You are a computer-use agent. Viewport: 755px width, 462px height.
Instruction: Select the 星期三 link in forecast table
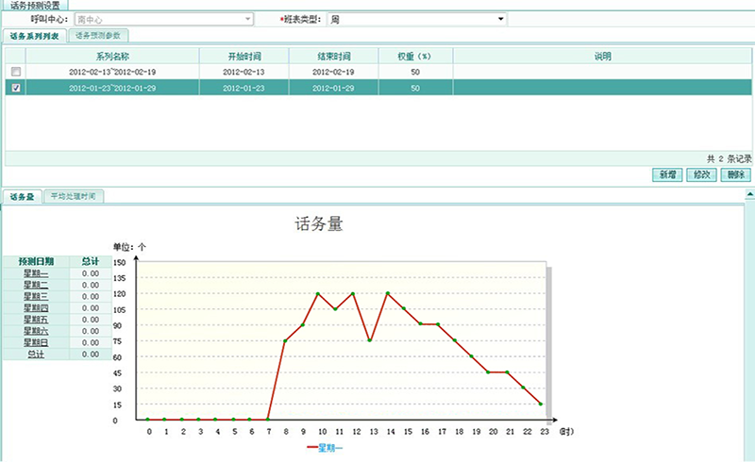(x=38, y=296)
